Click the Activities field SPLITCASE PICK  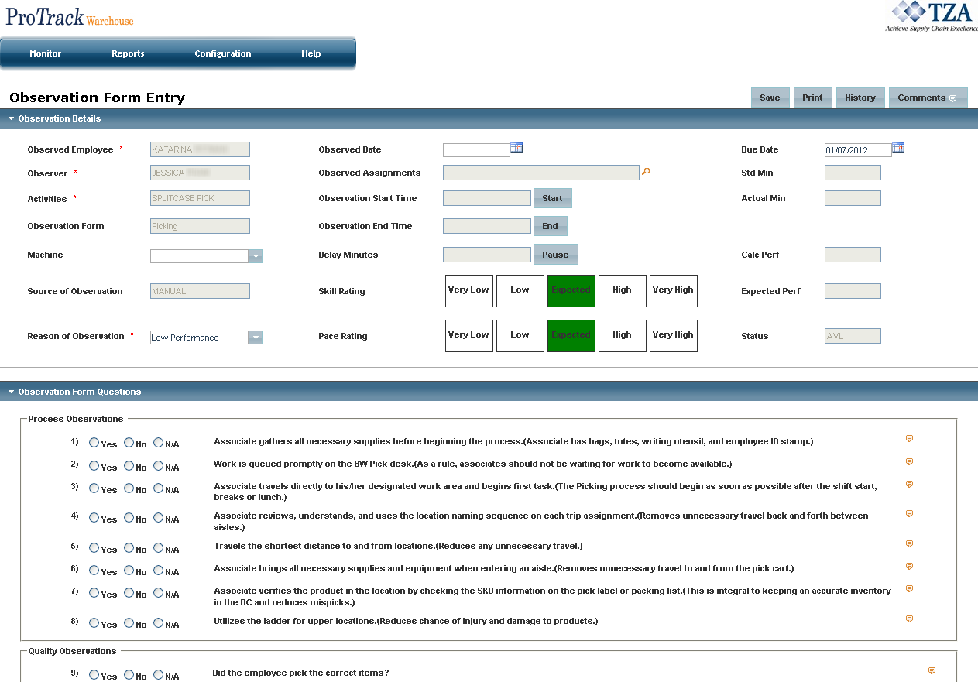point(200,198)
